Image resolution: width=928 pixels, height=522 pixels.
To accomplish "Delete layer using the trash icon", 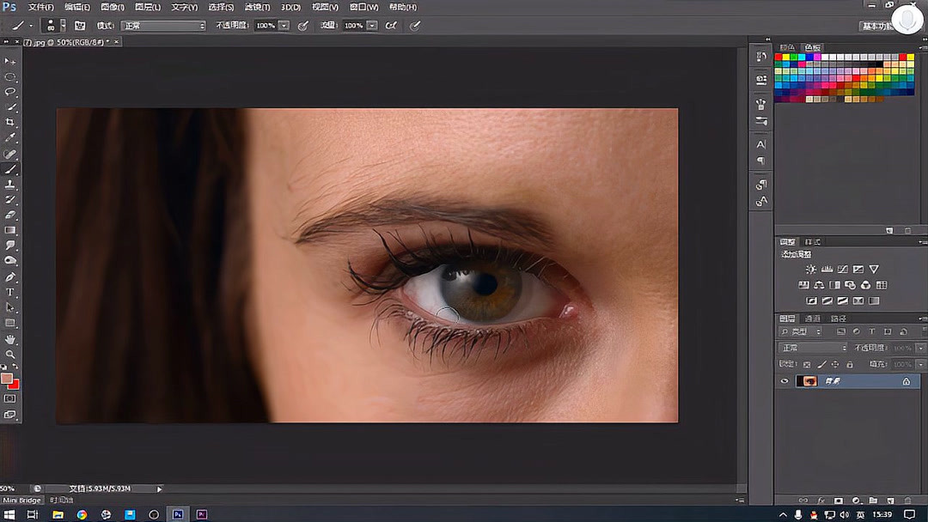I will tap(907, 501).
